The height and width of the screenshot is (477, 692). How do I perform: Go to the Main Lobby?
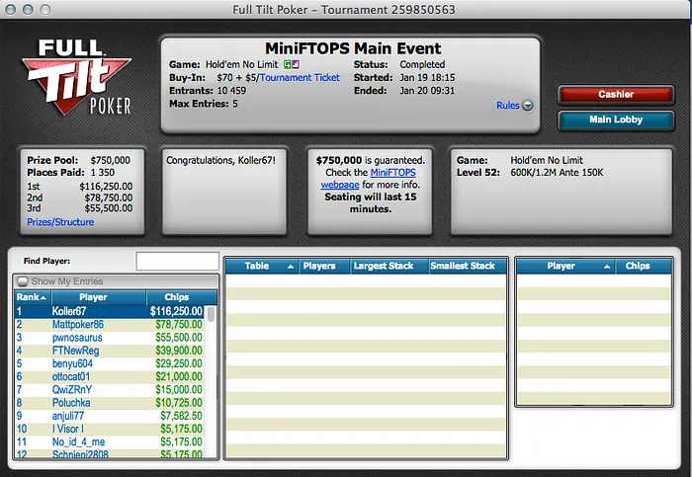tap(615, 119)
